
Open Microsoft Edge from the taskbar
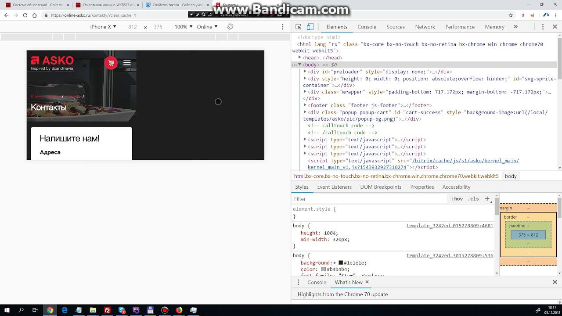click(65, 310)
